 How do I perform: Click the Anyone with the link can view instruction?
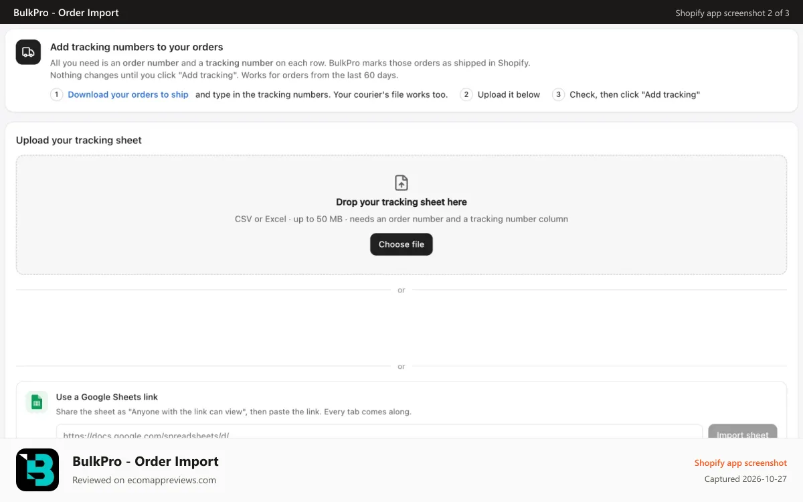pos(234,412)
